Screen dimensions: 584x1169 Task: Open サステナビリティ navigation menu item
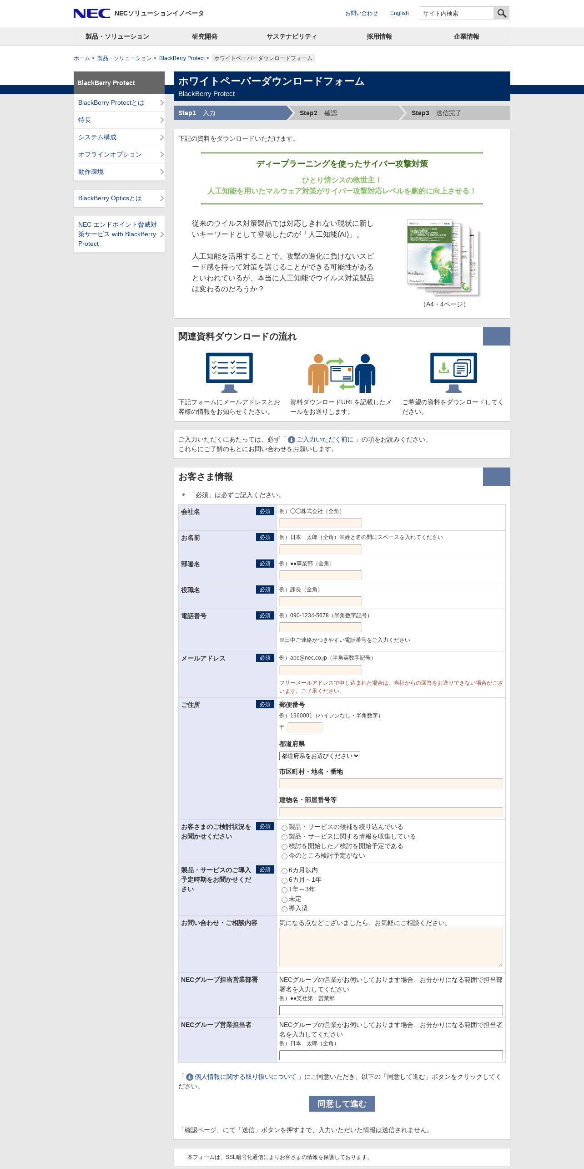[292, 36]
